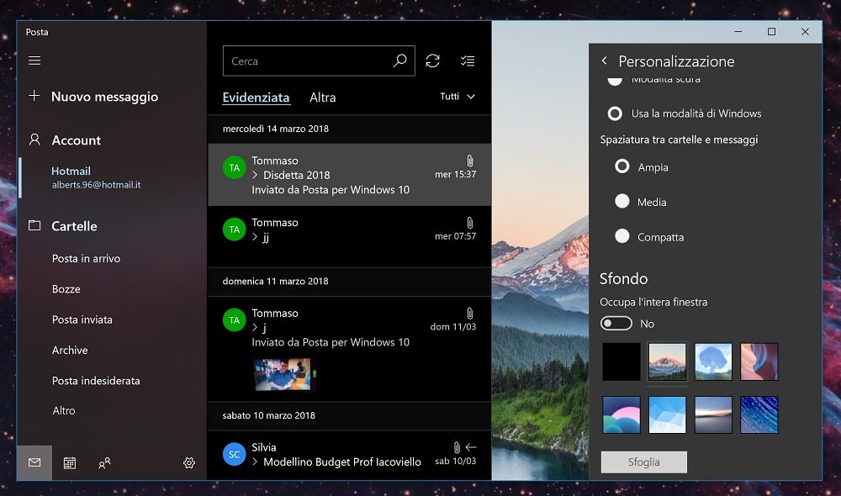Click the Cartelle folder icon
Screen dimensions: 841x496
(x=34, y=226)
